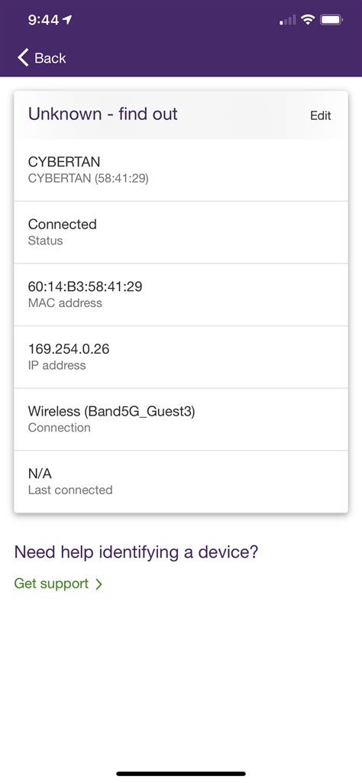The height and width of the screenshot is (783, 362).
Task: Tap the Connected status row
Action: 181,232
